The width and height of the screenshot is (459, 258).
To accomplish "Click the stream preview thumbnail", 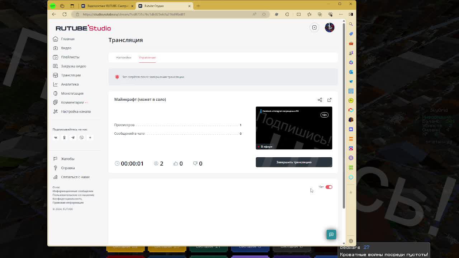I will click(x=294, y=128).
